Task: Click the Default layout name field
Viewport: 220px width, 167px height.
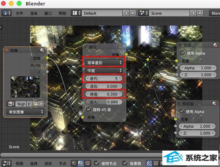Action: (102, 13)
